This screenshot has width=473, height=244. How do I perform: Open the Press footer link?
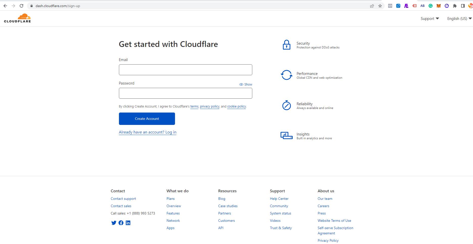pos(322,213)
